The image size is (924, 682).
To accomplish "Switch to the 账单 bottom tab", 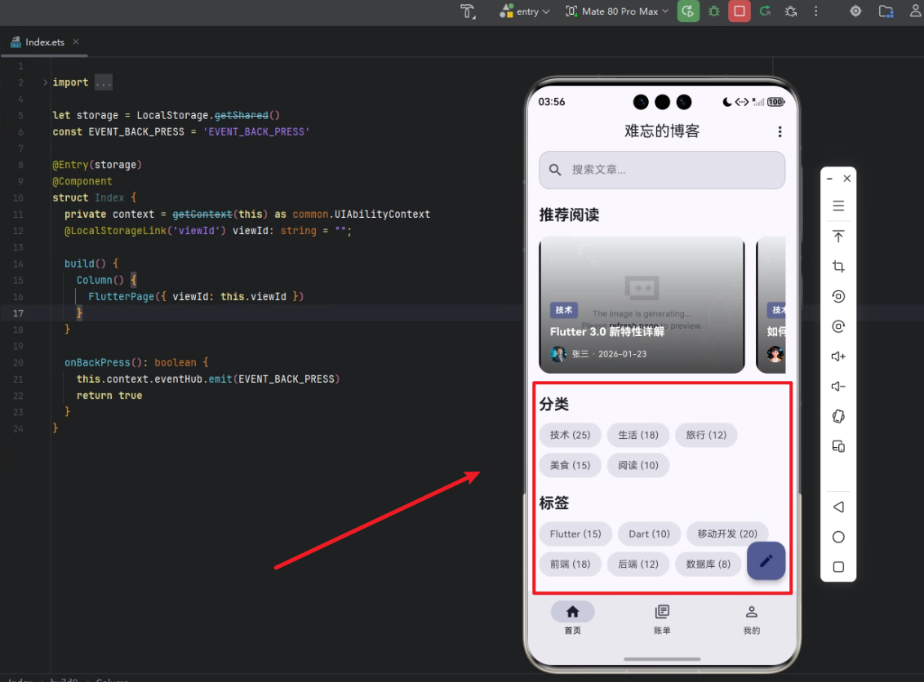I will coord(662,619).
